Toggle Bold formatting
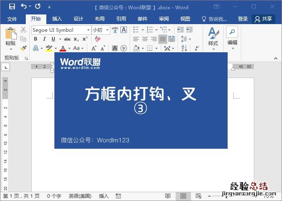Image resolution: width=282 pixels, height=201 pixels. coord(35,39)
